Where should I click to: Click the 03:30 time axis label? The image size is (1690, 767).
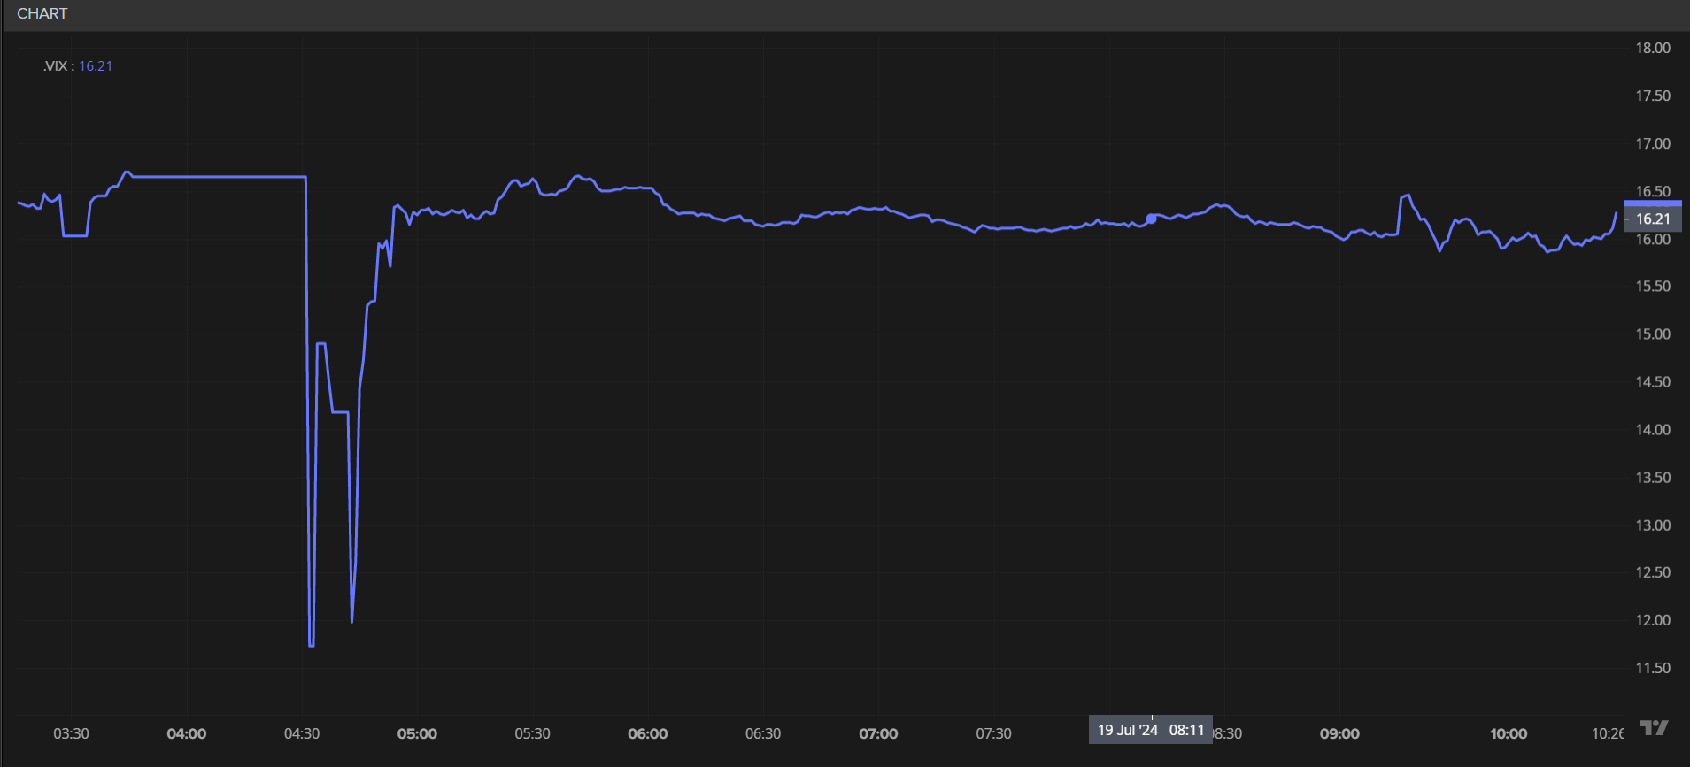tap(71, 733)
